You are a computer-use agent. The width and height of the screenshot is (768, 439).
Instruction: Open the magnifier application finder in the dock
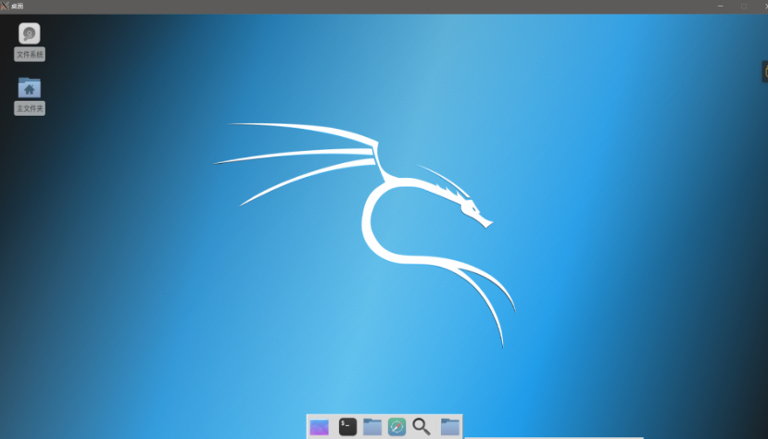click(x=422, y=427)
